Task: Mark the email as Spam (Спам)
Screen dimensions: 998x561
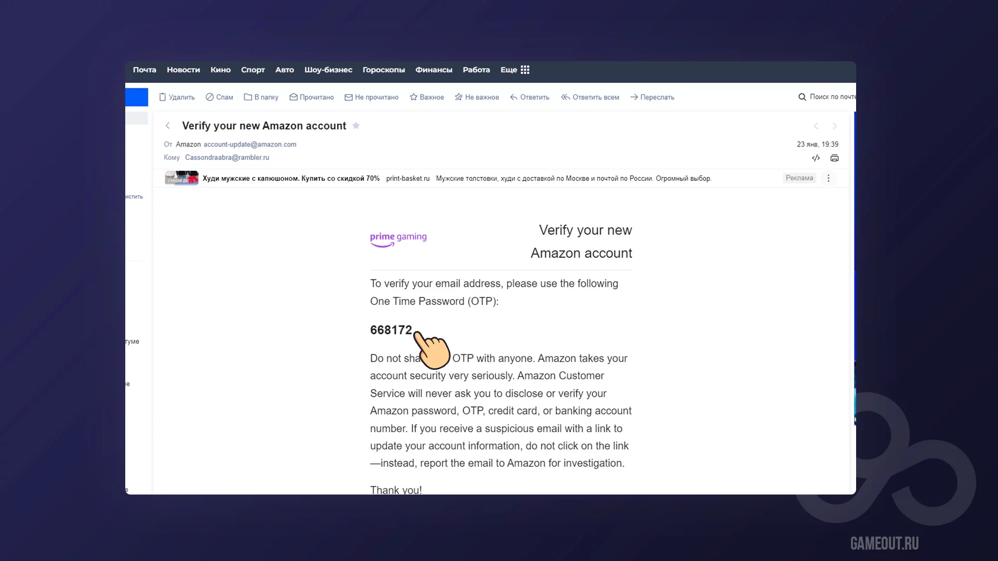Action: tap(219, 97)
